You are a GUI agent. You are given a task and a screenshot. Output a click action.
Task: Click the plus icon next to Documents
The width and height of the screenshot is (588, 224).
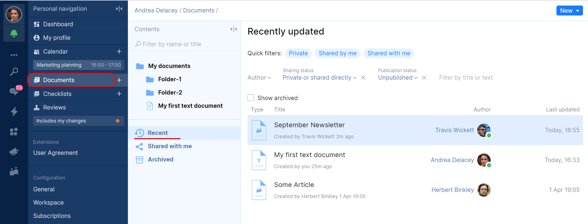[x=119, y=80]
